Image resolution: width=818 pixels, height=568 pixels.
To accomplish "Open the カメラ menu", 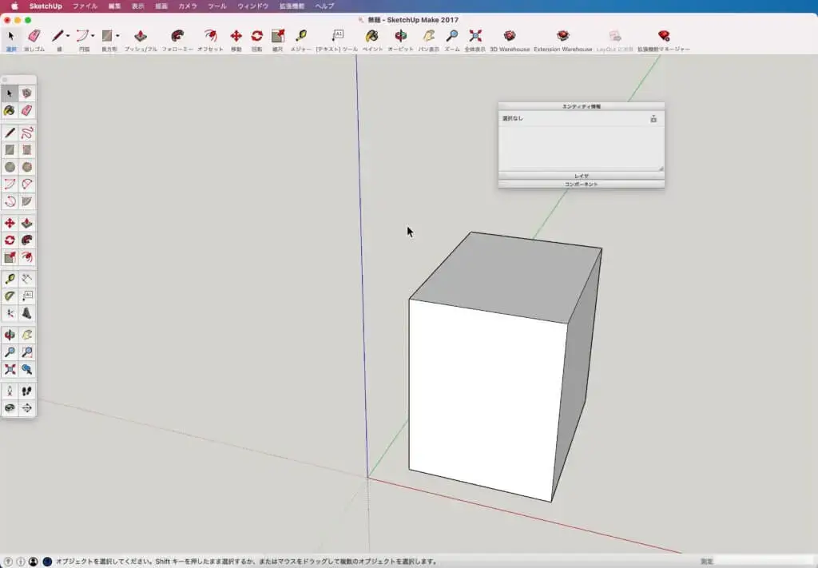I will click(188, 6).
